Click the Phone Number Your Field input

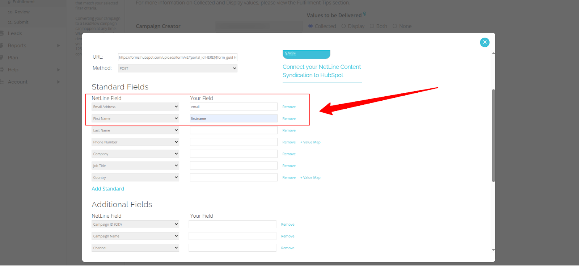233,142
